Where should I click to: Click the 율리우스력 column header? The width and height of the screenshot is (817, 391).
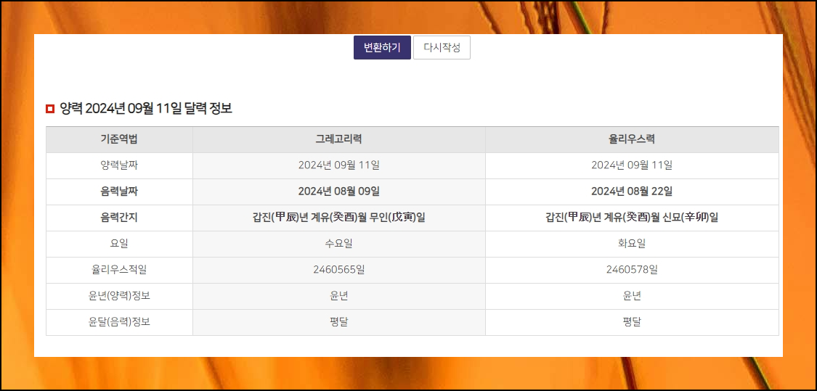(x=632, y=139)
